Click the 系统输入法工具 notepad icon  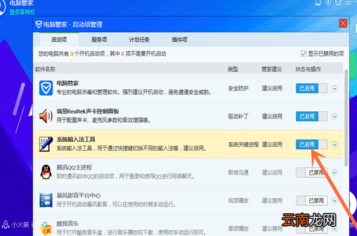[46, 144]
